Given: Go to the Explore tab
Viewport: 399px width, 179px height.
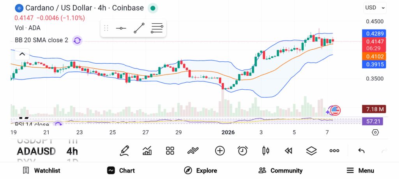Looking at the screenshot, I should tap(201, 170).
